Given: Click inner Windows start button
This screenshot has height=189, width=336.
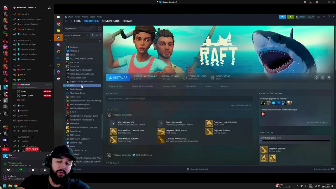Looking at the screenshot, I should [x=58, y=17].
